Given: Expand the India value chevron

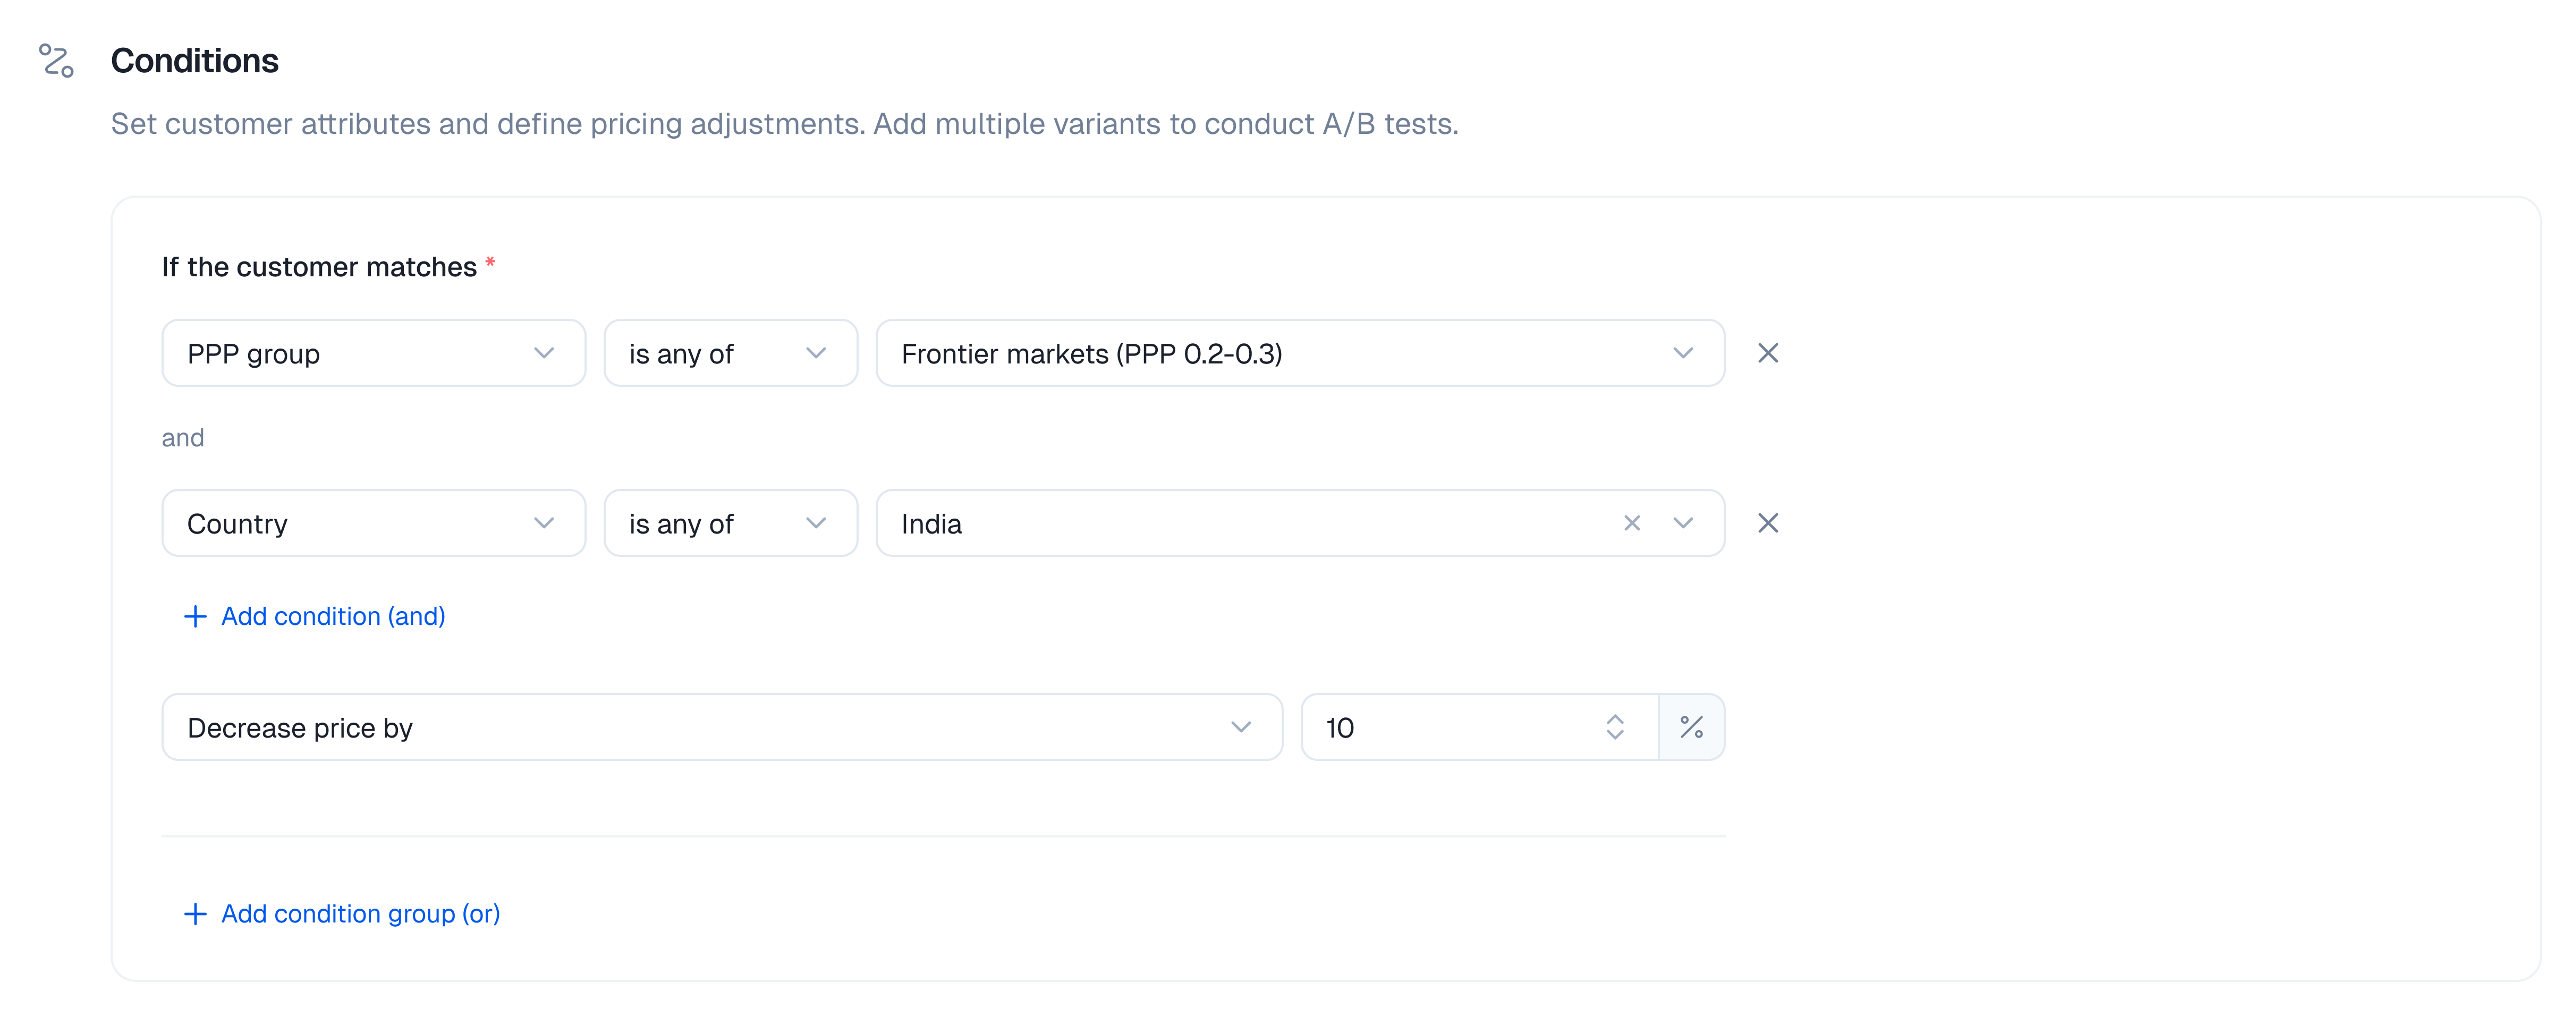Looking at the screenshot, I should click(1682, 523).
